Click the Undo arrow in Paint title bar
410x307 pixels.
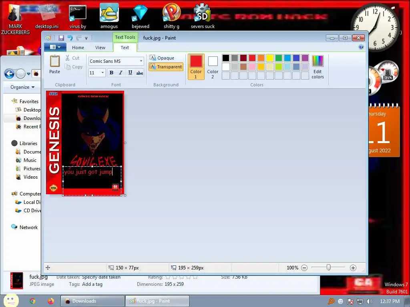pos(70,38)
